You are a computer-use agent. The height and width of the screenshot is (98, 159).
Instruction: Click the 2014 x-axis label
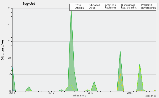[x=130, y=93]
